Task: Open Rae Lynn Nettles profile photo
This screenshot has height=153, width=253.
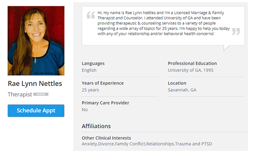Action: tap(36, 41)
